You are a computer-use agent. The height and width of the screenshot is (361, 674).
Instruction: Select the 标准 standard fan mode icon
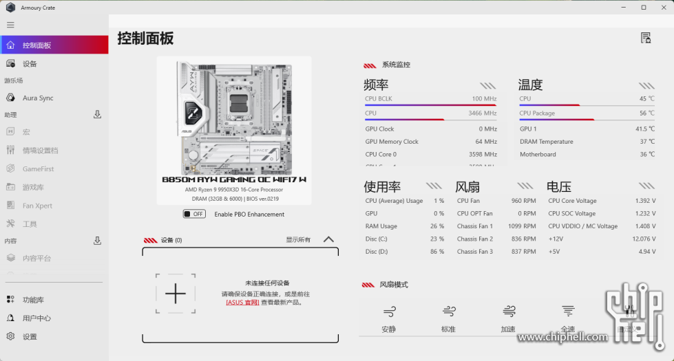449,311
